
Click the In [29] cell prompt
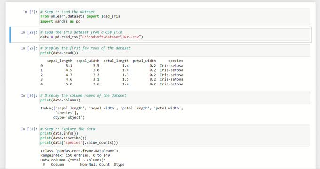pos(29,48)
